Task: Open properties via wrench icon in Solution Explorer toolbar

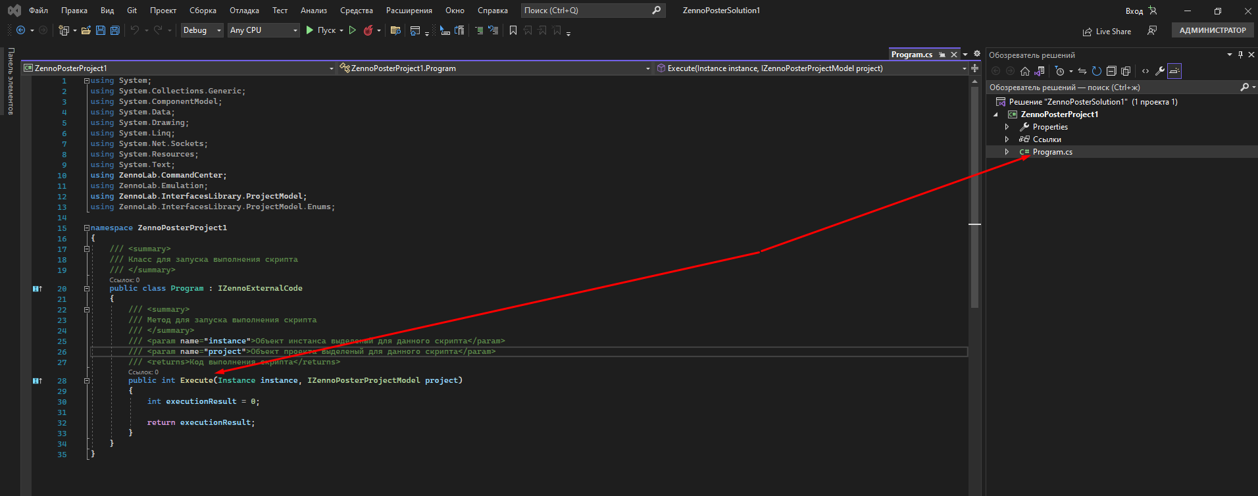Action: [1160, 71]
